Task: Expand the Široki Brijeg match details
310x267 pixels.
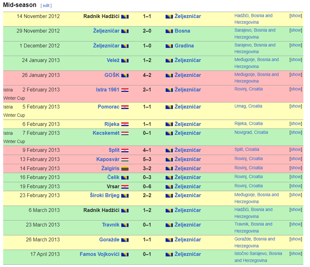Action: click(296, 195)
